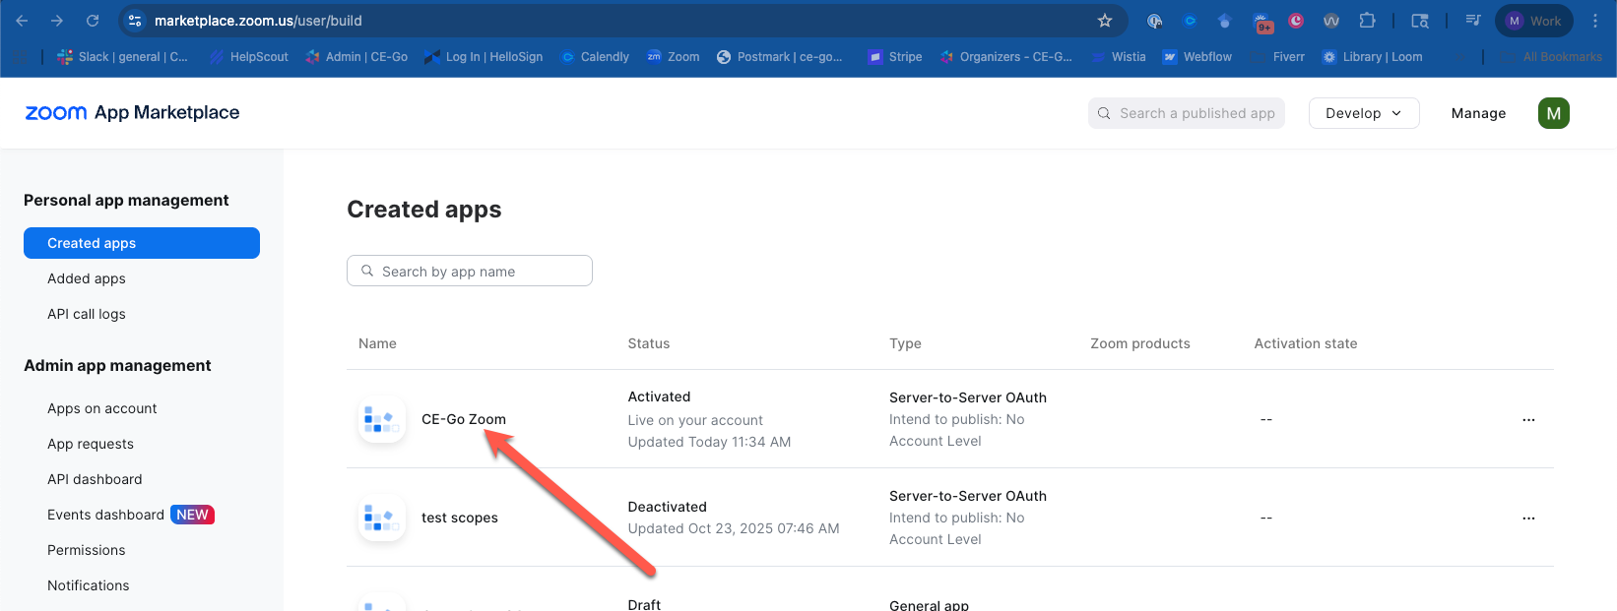This screenshot has height=611, width=1617.
Task: Select Created apps in sidebar
Action: (x=142, y=243)
